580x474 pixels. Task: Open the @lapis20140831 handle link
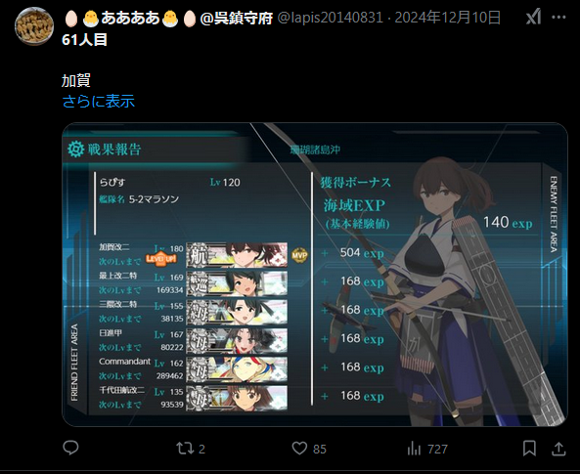click(330, 18)
